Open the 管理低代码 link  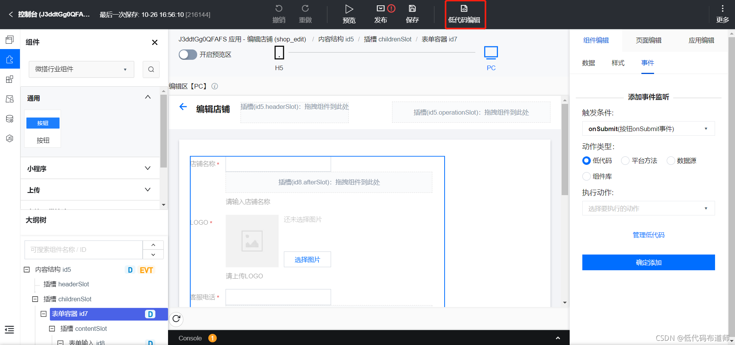pyautogui.click(x=648, y=235)
